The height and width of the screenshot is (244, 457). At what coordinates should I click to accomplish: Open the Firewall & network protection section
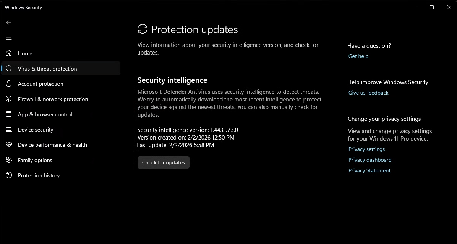(x=53, y=99)
